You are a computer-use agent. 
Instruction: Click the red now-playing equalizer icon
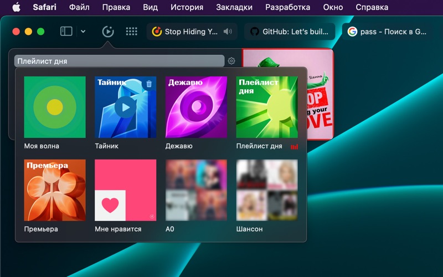(x=294, y=146)
